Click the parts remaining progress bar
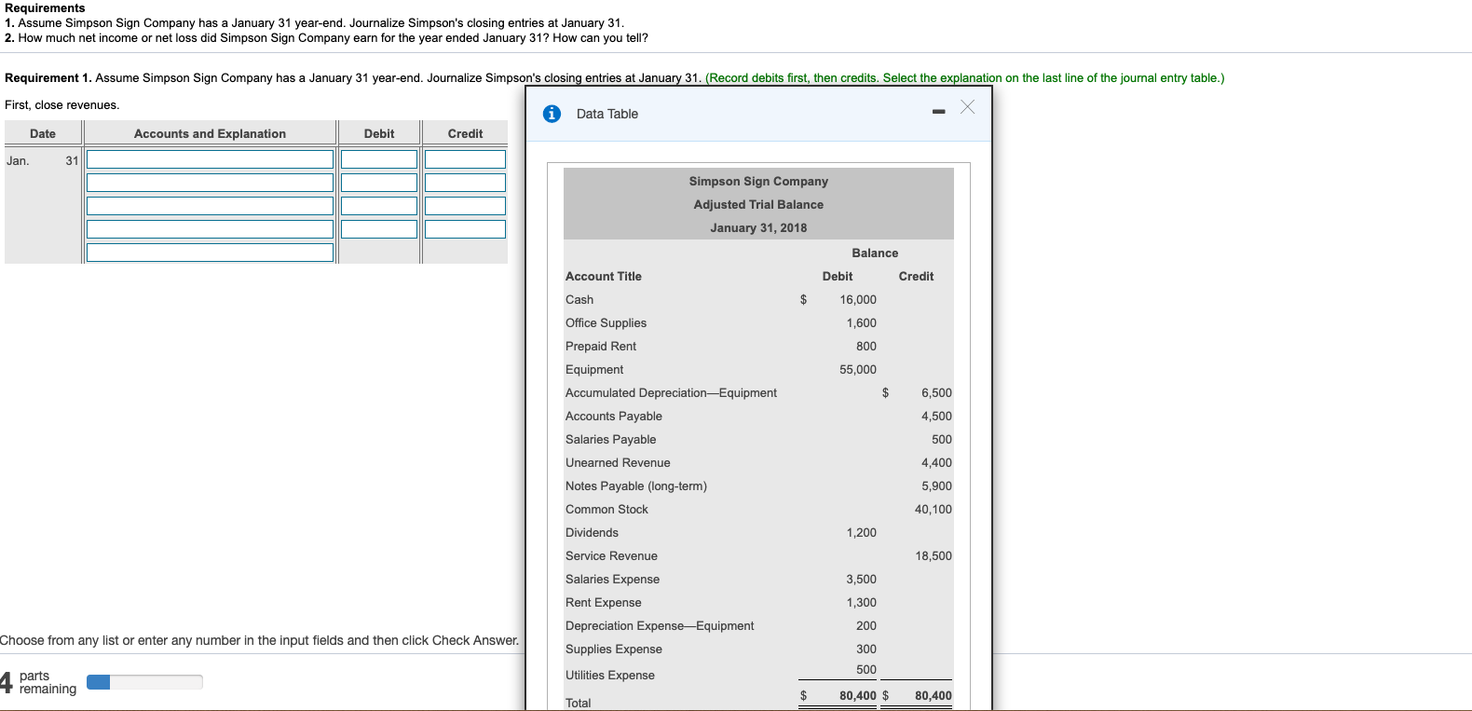The image size is (1472, 711). 144,682
